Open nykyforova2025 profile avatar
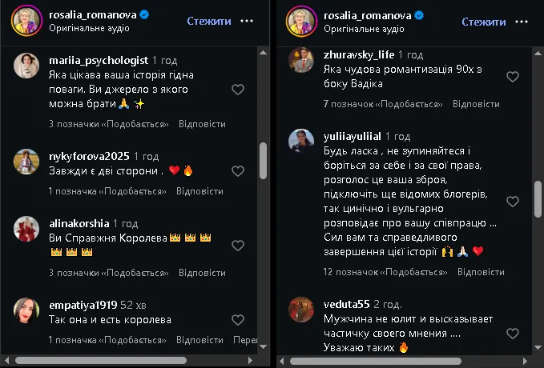Screen dimensions: 544x368 coord(26,161)
